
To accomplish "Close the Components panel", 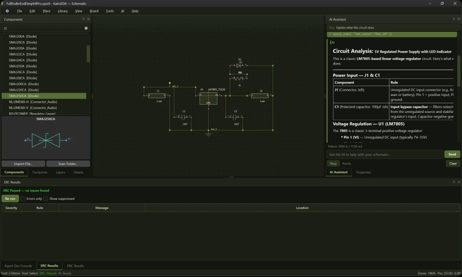I will (x=88, y=19).
